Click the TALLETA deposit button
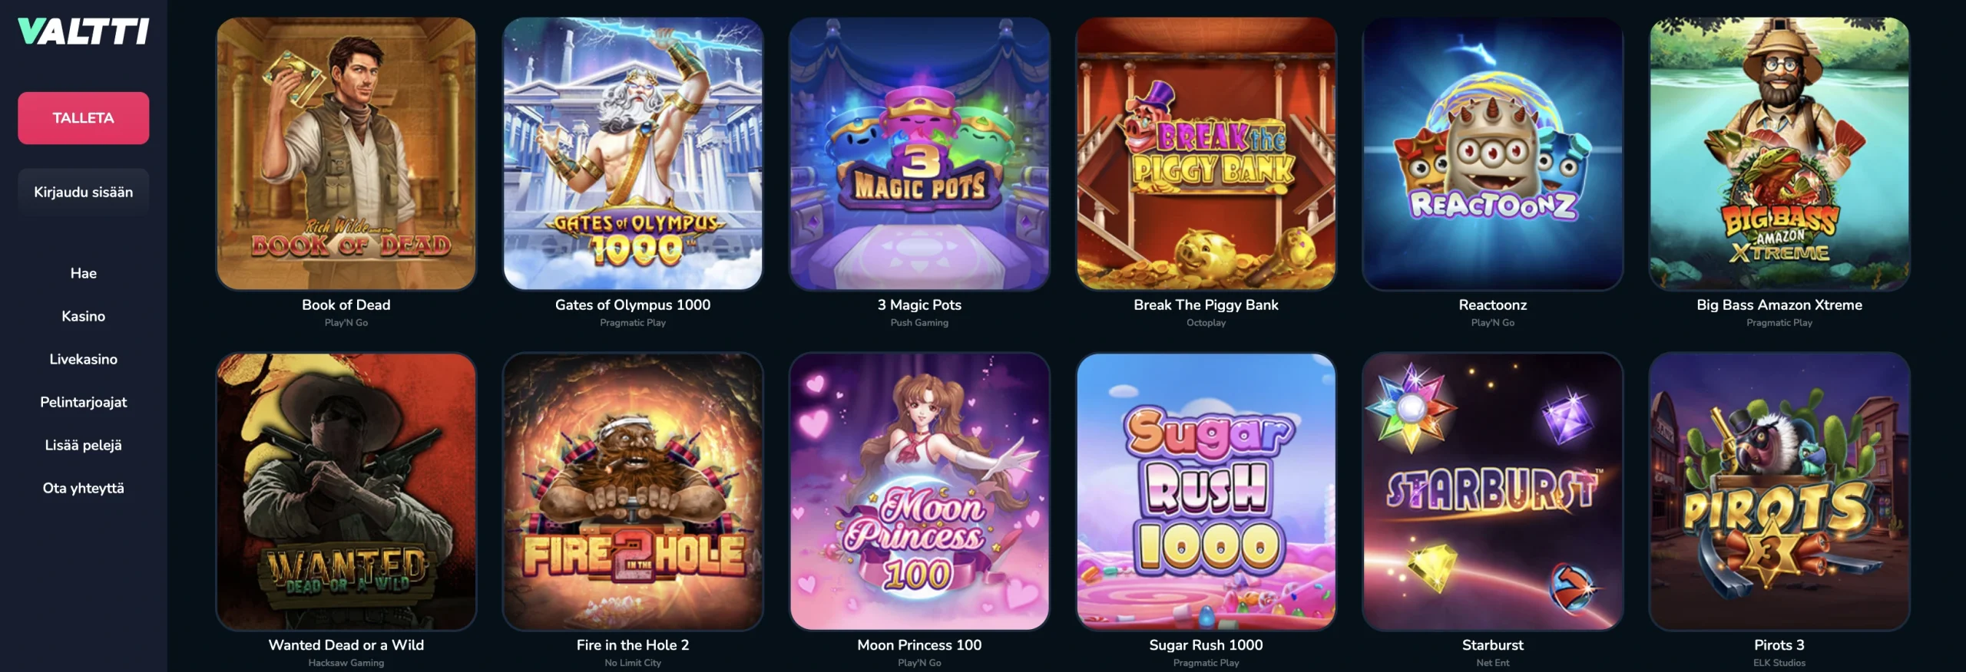The width and height of the screenshot is (1966, 672). click(83, 118)
